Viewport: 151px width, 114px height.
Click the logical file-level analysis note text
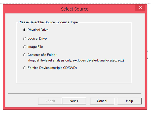click(76, 61)
